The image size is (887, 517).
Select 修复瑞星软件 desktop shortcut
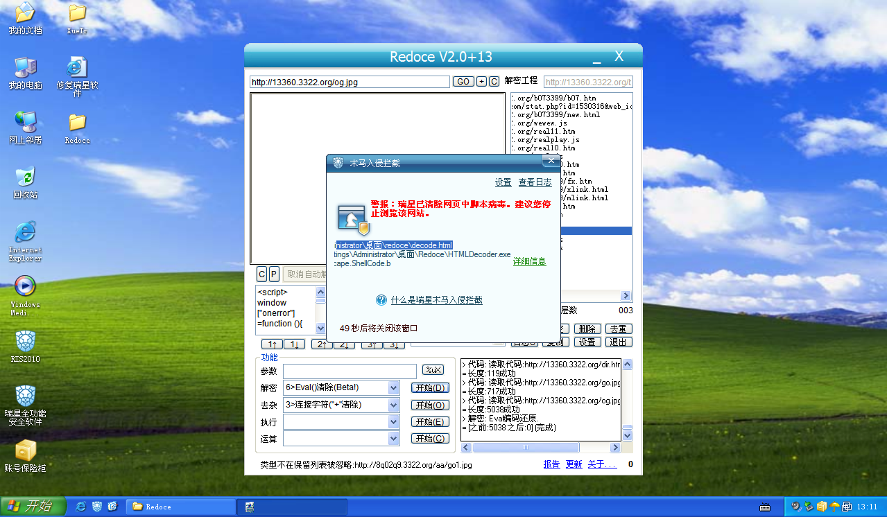pyautogui.click(x=77, y=77)
